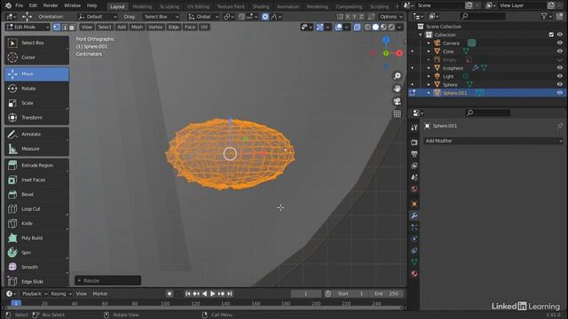This screenshot has height=319, width=568.
Task: Select the Spin tool
Action: (x=36, y=253)
